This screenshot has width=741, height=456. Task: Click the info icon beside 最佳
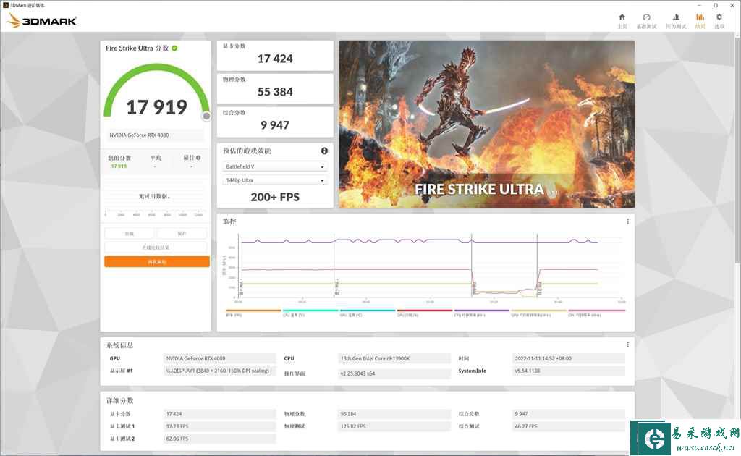click(198, 158)
